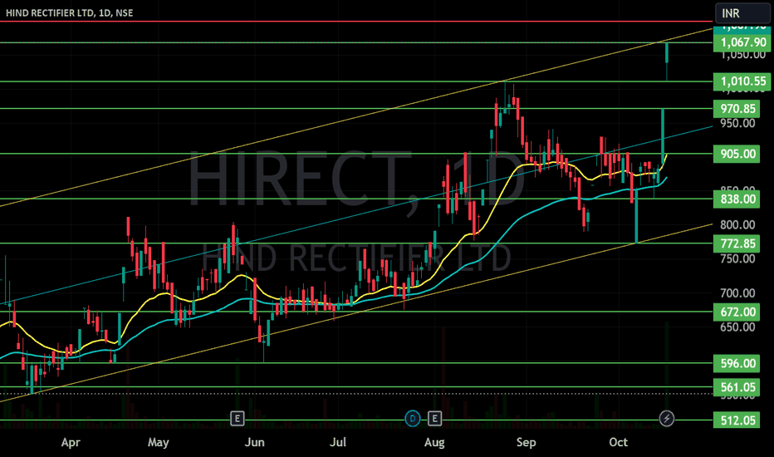Click the Jul label on time axis
Image resolution: width=774 pixels, height=457 pixels.
[338, 443]
